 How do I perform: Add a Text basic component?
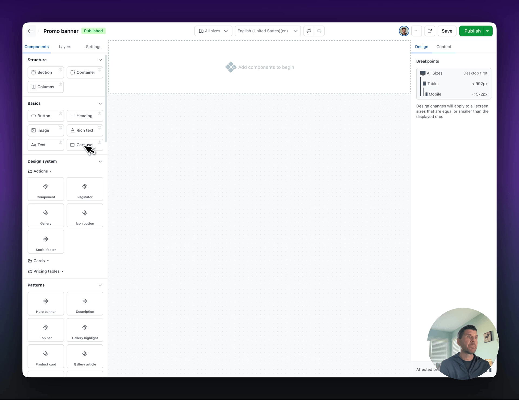(46, 145)
